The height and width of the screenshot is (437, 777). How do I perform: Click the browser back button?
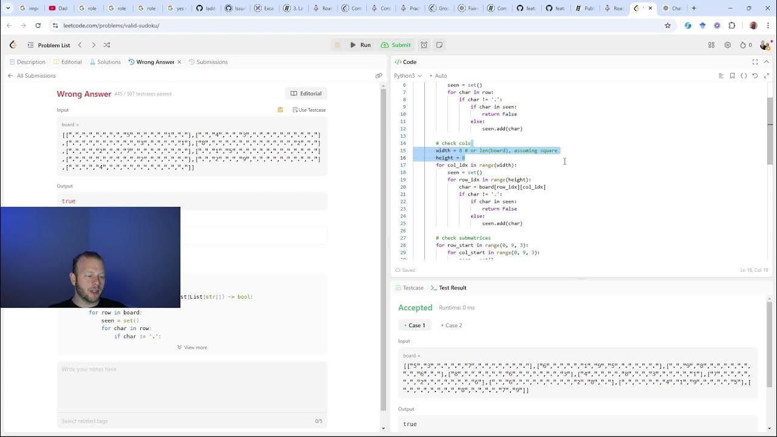[9, 25]
